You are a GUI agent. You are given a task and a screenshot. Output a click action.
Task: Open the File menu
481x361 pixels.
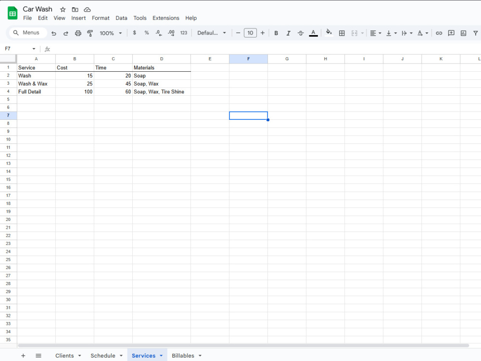(27, 18)
